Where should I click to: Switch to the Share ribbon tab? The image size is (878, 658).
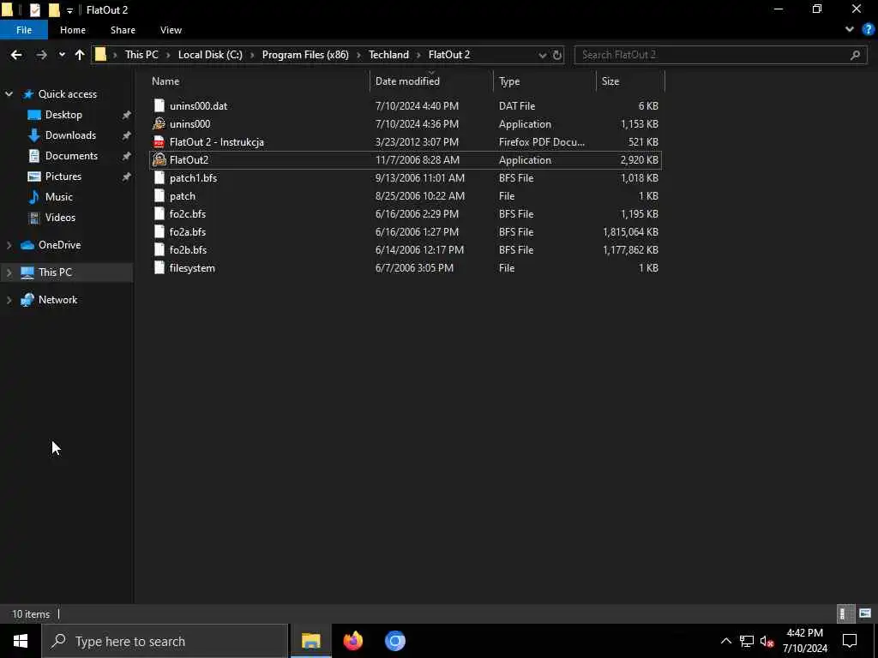click(x=123, y=30)
